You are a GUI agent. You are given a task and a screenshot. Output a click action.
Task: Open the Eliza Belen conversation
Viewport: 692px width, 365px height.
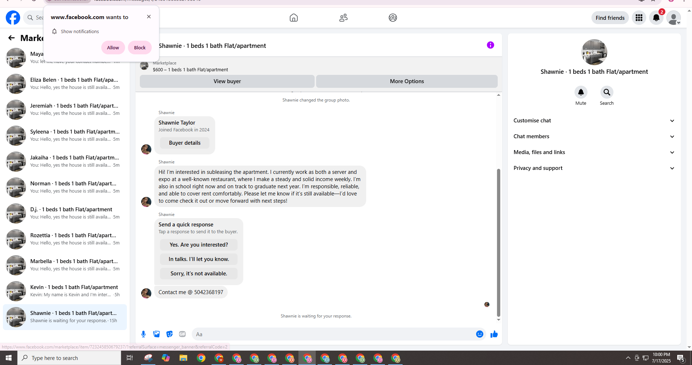(65, 84)
